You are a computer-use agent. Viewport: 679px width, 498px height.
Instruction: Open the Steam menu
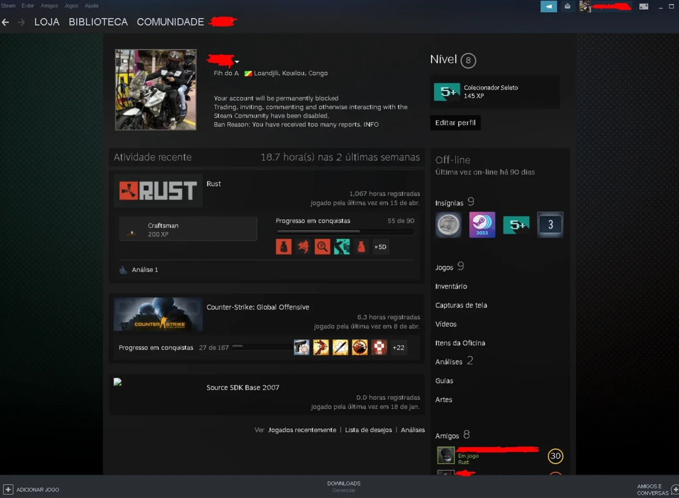[x=8, y=6]
